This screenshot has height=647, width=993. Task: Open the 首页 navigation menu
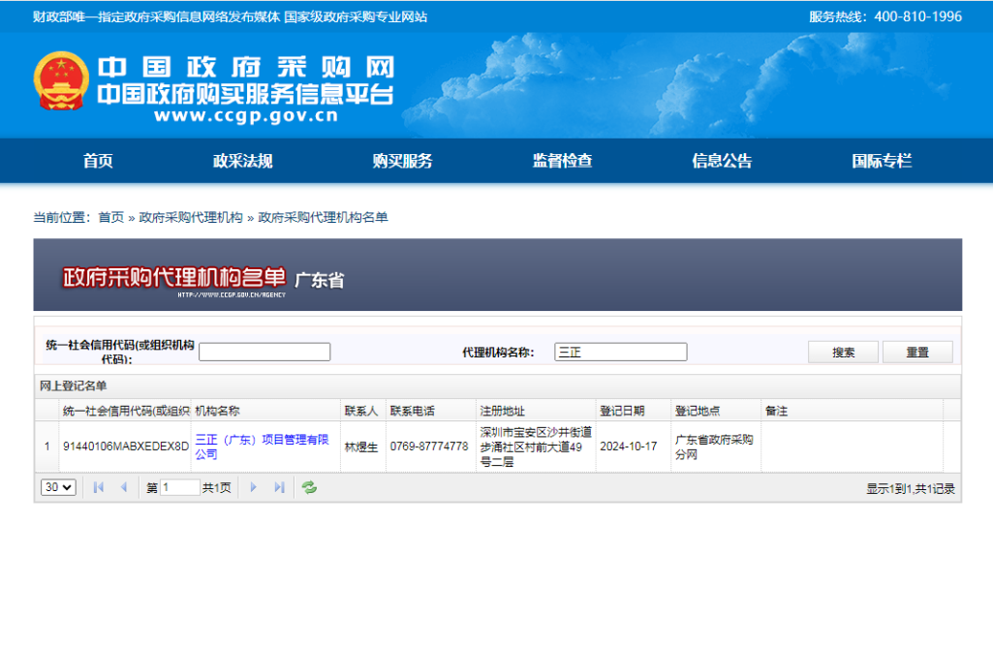(x=98, y=161)
